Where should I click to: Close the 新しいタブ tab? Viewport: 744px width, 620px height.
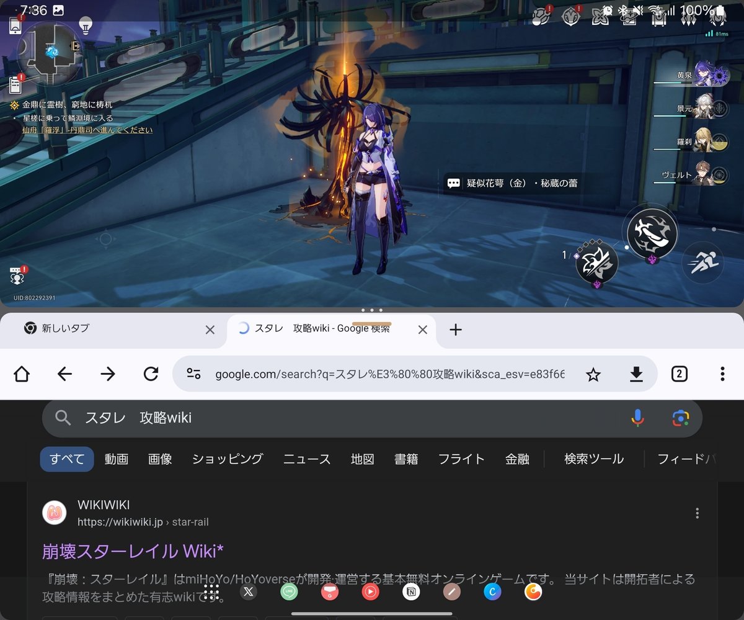click(x=210, y=330)
